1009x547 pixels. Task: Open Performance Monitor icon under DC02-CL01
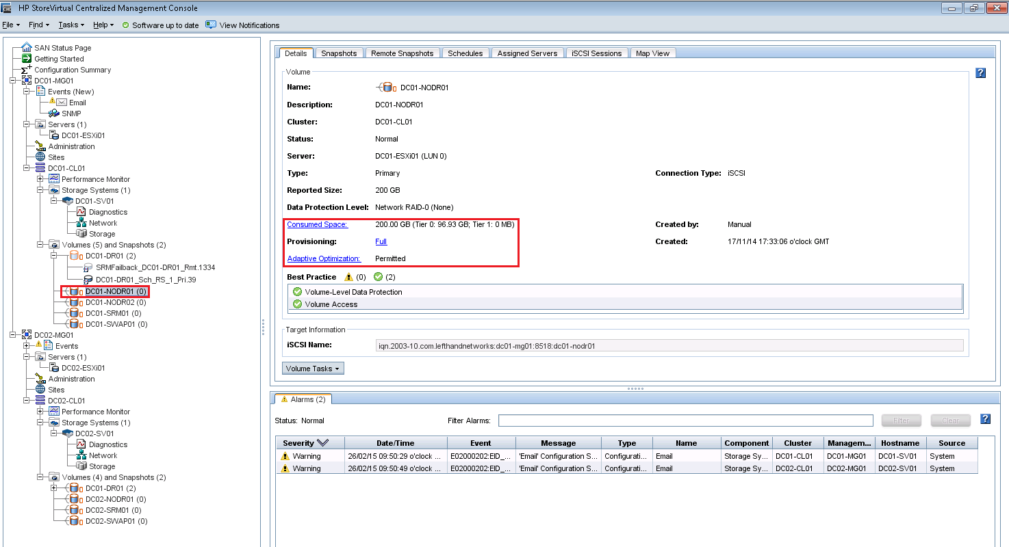[54, 412]
